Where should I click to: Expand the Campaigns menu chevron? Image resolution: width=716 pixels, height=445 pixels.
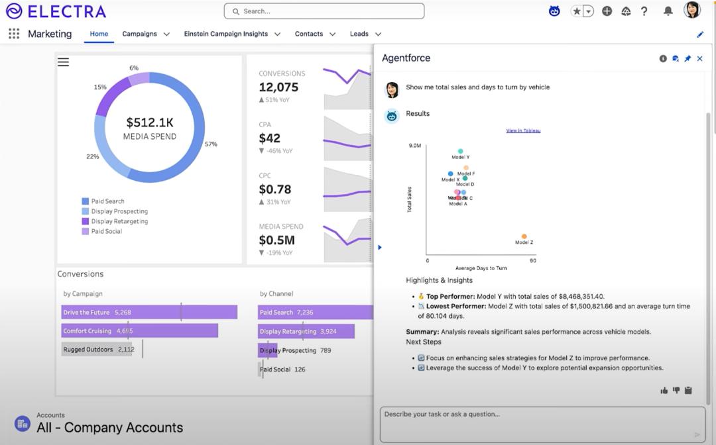(x=166, y=34)
